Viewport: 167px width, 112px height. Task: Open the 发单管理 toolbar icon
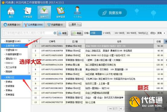27,12
